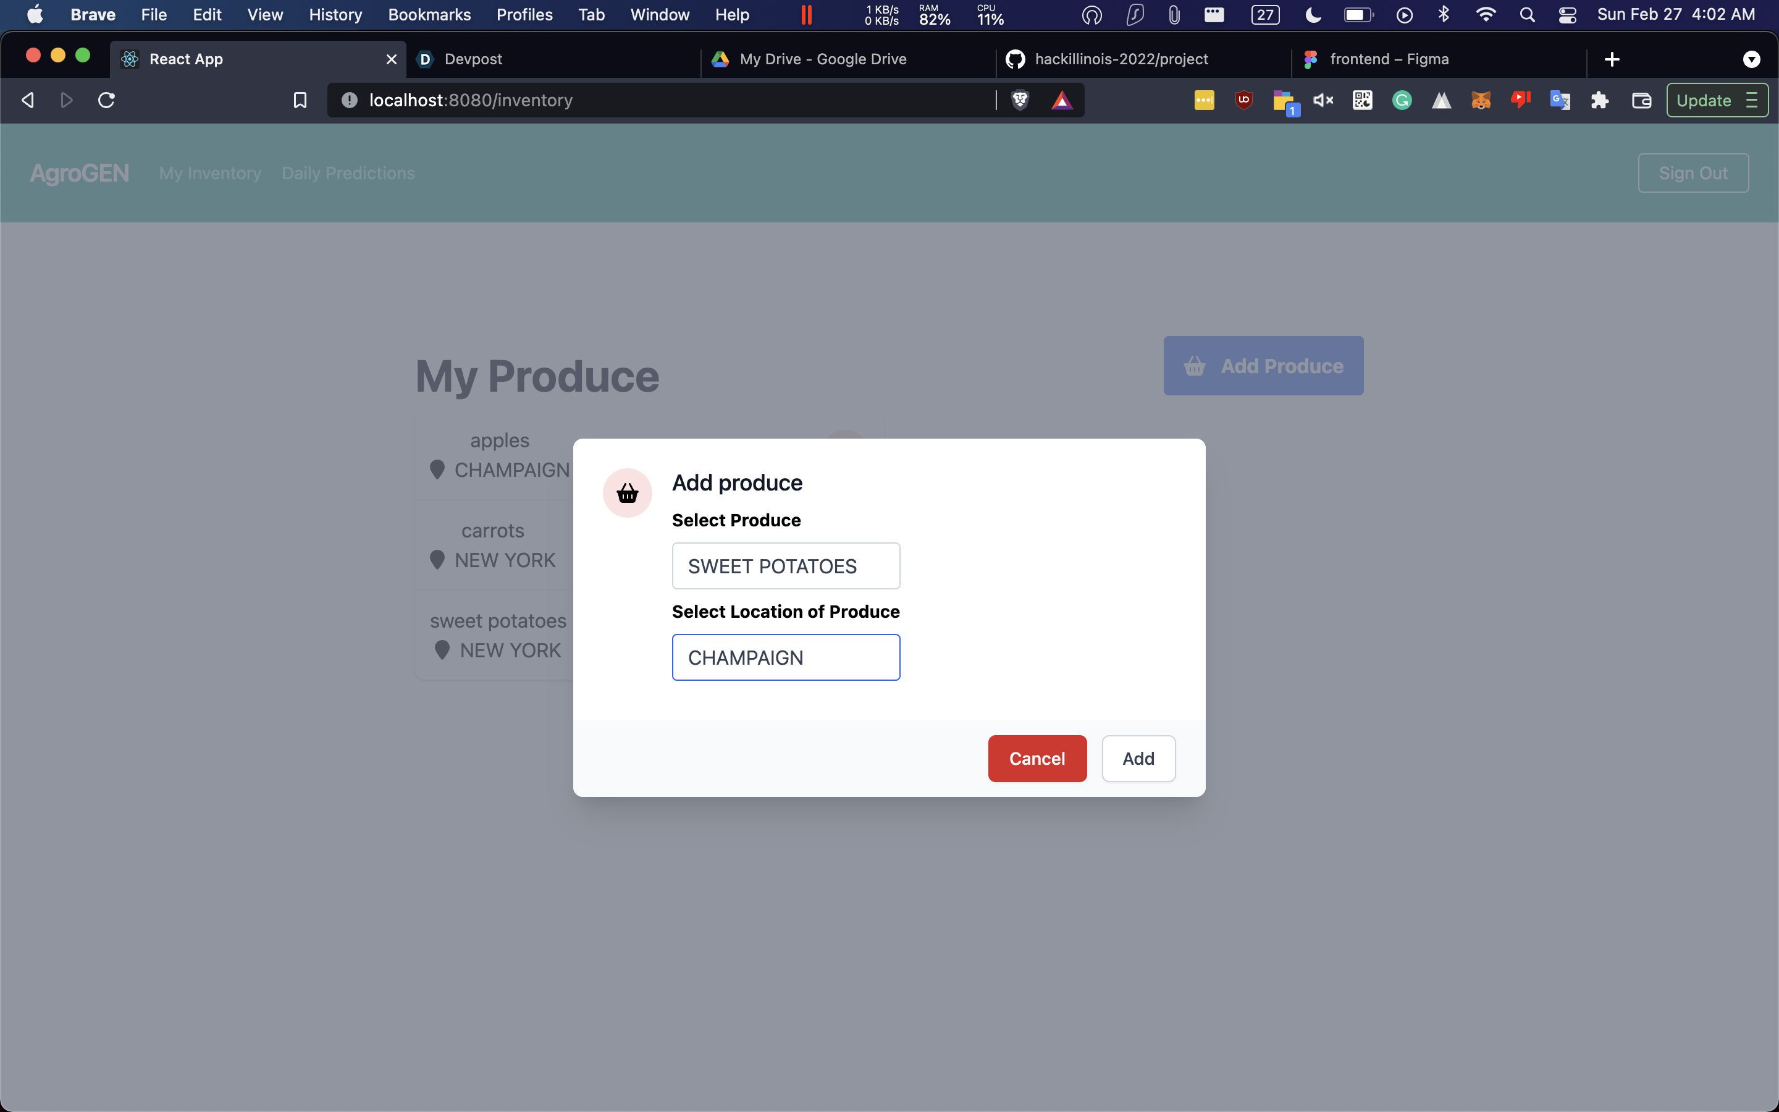Open the MetaMask fox extension
The image size is (1779, 1112).
pyautogui.click(x=1481, y=100)
